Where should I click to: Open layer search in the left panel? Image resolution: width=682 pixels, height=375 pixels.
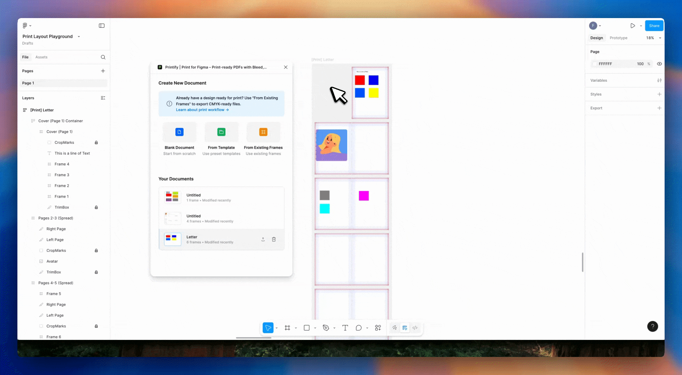point(103,57)
